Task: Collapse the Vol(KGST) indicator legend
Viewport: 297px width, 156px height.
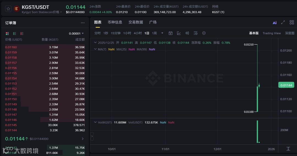Action: [x=95, y=122]
